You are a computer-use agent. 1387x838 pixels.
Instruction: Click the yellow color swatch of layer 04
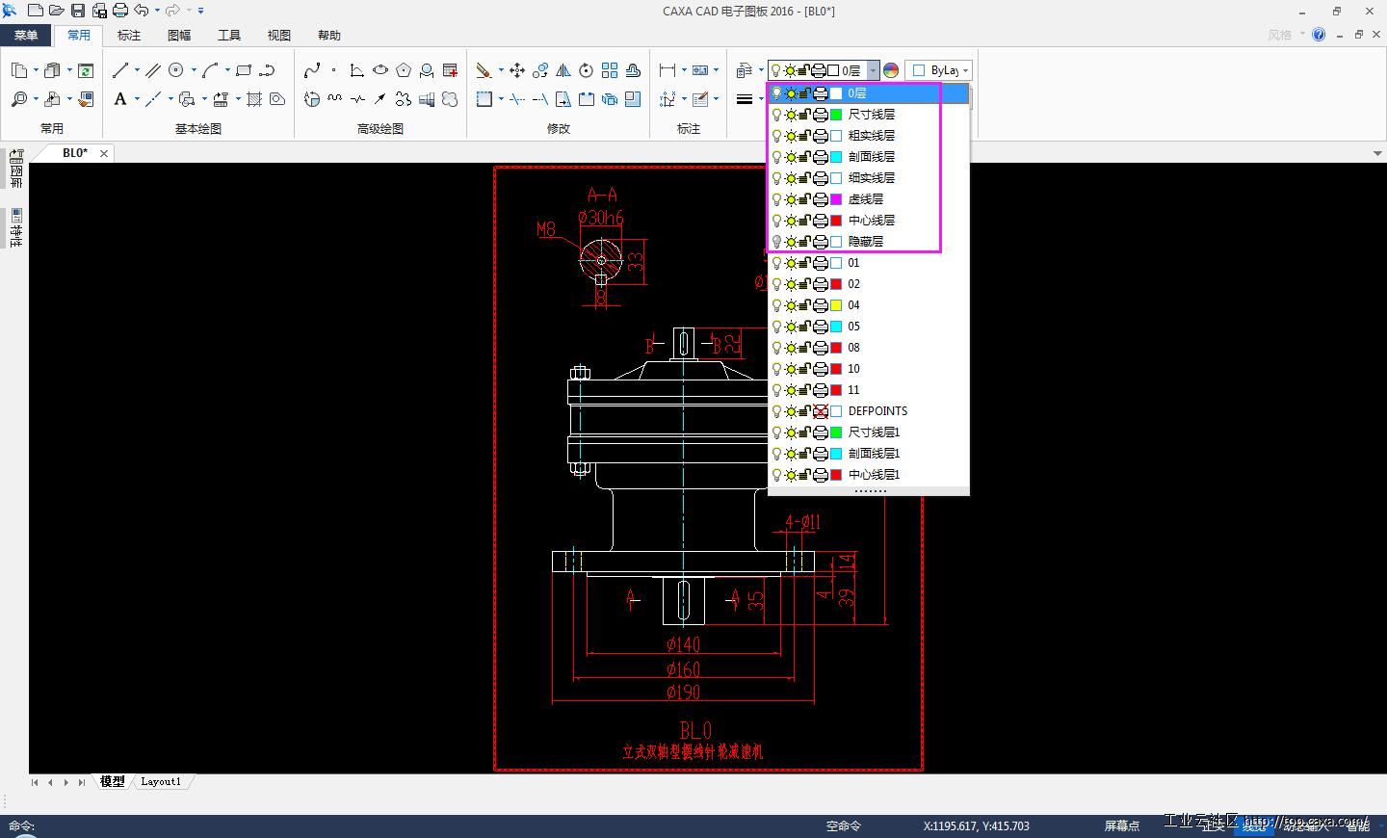pos(836,305)
